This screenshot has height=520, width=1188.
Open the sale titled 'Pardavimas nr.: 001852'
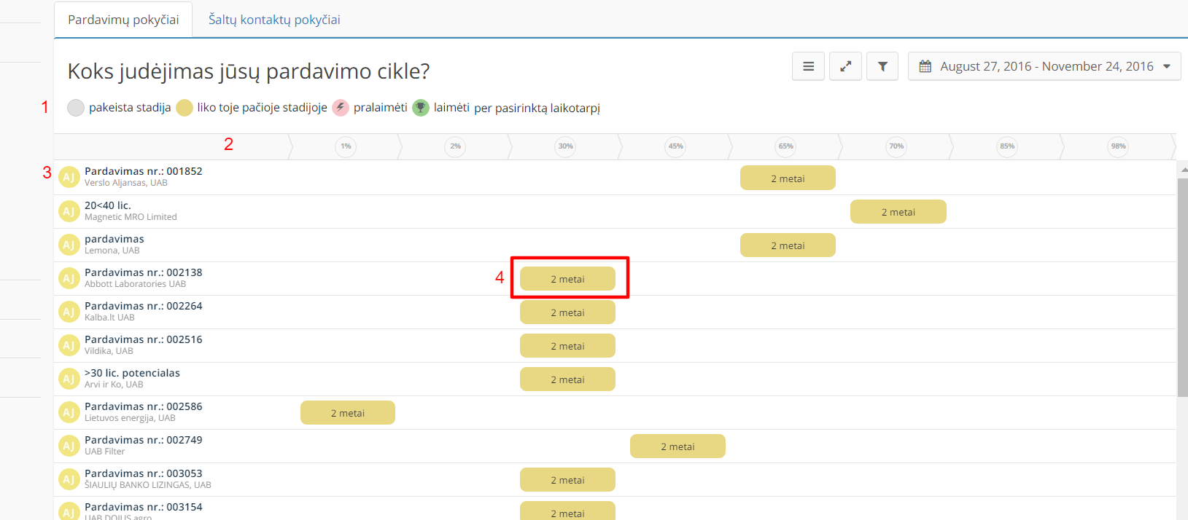click(x=144, y=171)
